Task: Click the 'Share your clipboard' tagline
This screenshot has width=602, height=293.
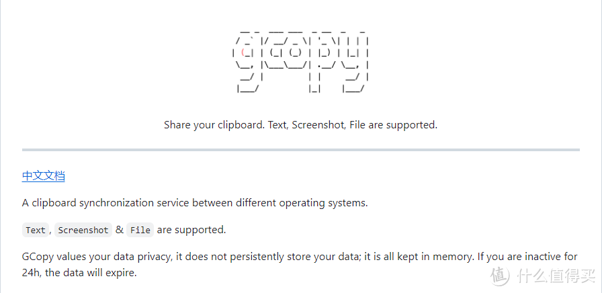Action: point(300,125)
